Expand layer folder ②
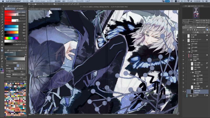Image resolution: width=210 pixels, height=118 pixels. 187,48
